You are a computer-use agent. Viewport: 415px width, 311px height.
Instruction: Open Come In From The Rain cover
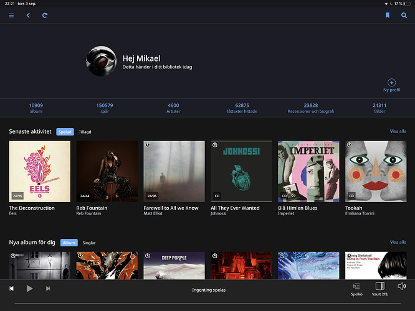point(376,266)
